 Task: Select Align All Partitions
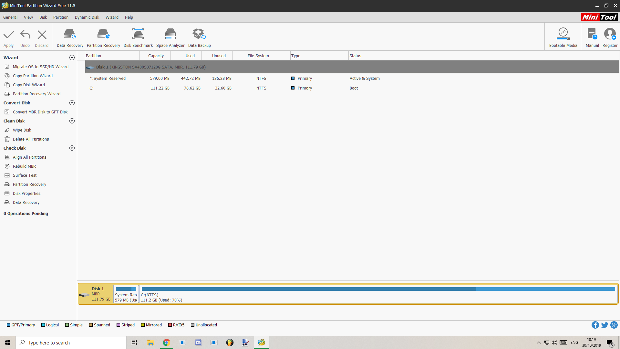29,157
